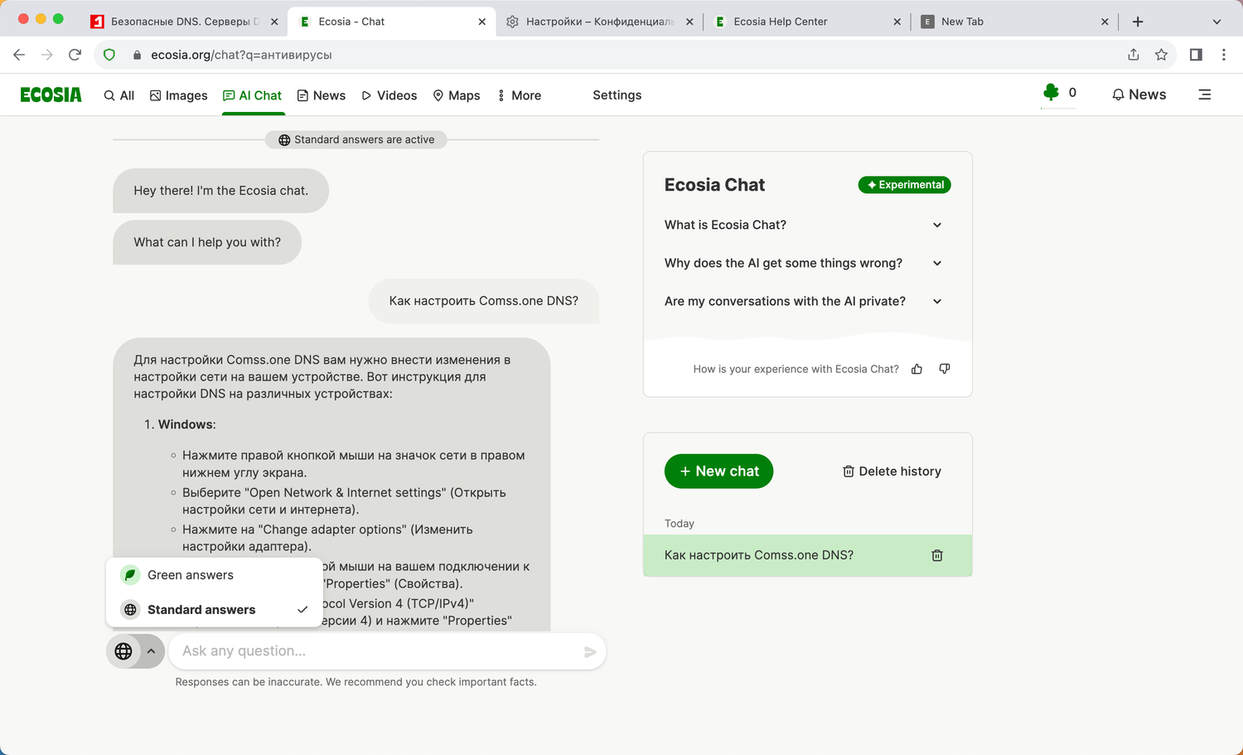Open the hamburger menu icon
Image resolution: width=1243 pixels, height=755 pixels.
1205,94
